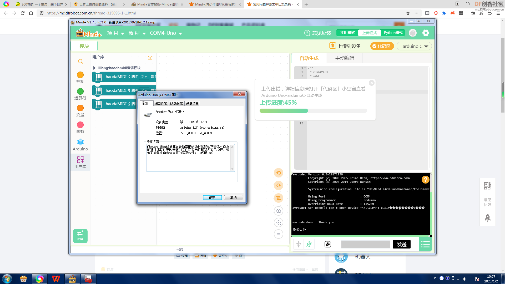The width and height of the screenshot is (505, 284).
Task: Toggle the 代码区 code area button
Action: [382, 46]
